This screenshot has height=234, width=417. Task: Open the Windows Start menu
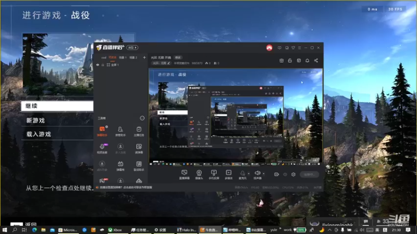pyautogui.click(x=5, y=230)
